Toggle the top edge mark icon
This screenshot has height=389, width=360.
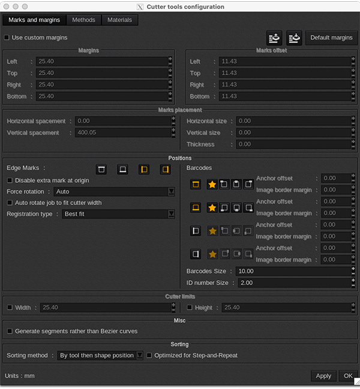click(x=101, y=170)
